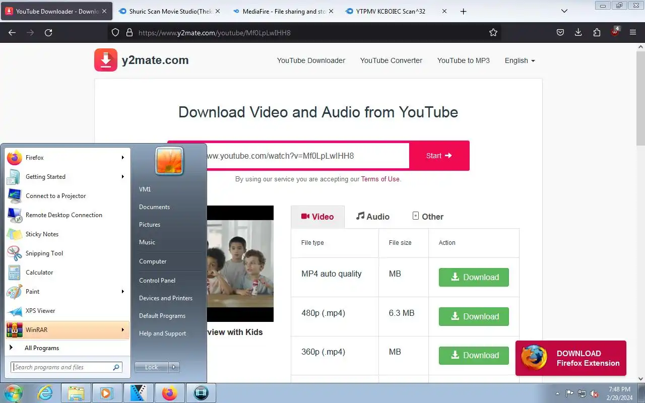The width and height of the screenshot is (645, 403).
Task: Open shutdown options arrow next to Lock
Action: [x=174, y=367]
